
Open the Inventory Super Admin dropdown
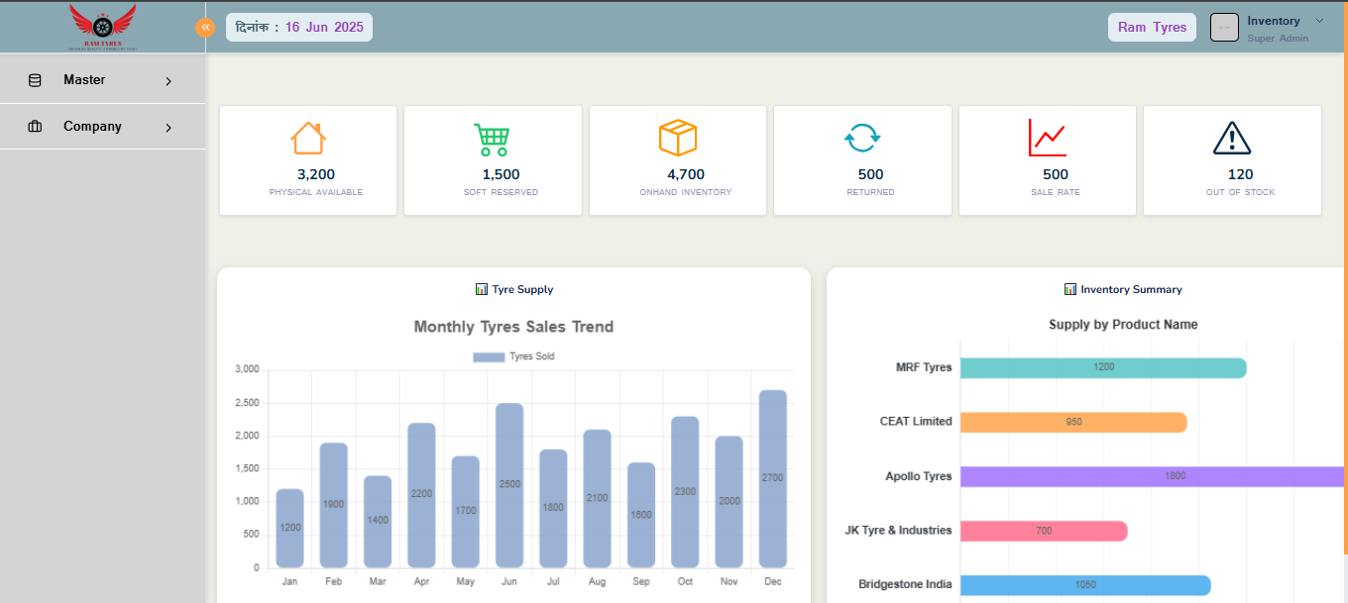click(x=1318, y=21)
